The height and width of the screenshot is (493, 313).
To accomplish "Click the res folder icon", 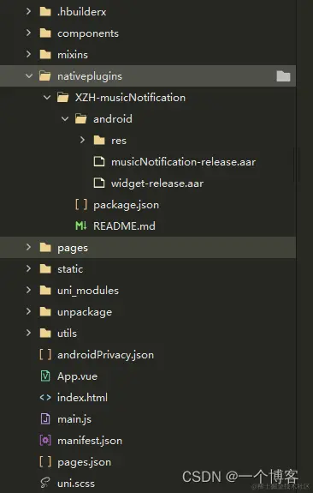I will coord(99,141).
